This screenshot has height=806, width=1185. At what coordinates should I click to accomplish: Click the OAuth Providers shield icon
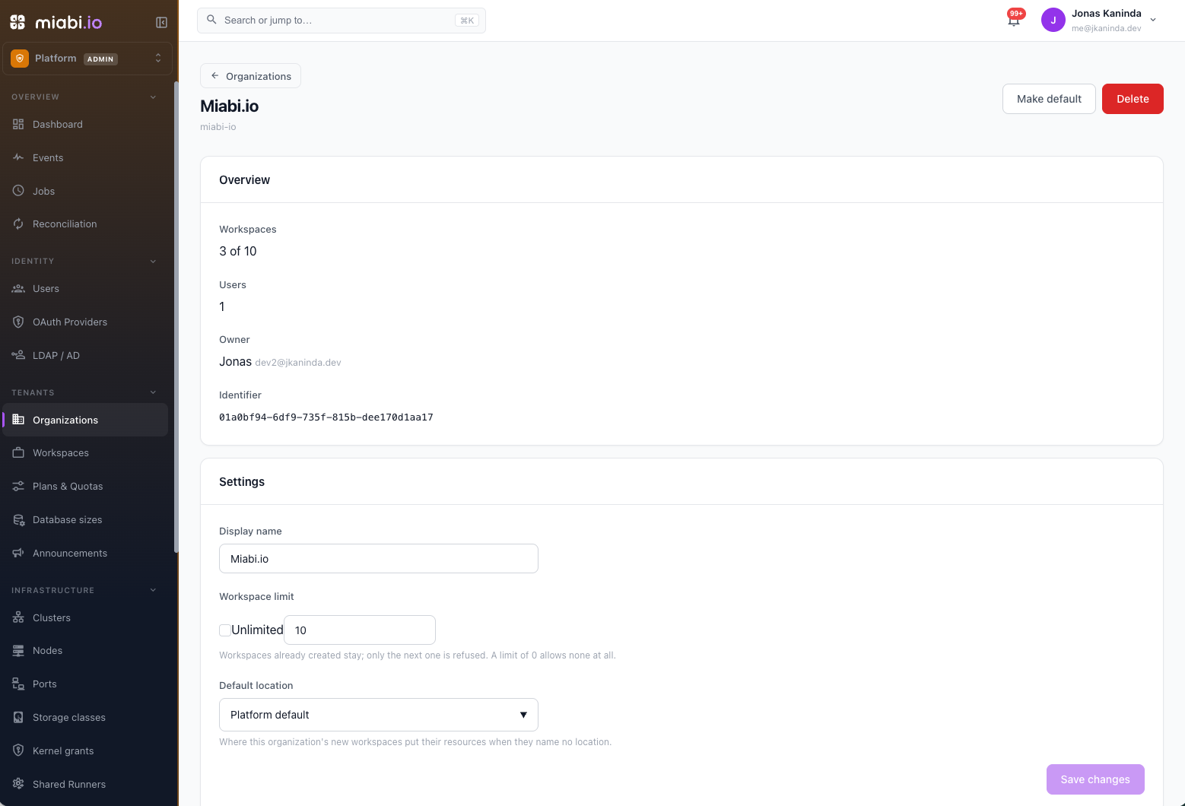click(18, 322)
